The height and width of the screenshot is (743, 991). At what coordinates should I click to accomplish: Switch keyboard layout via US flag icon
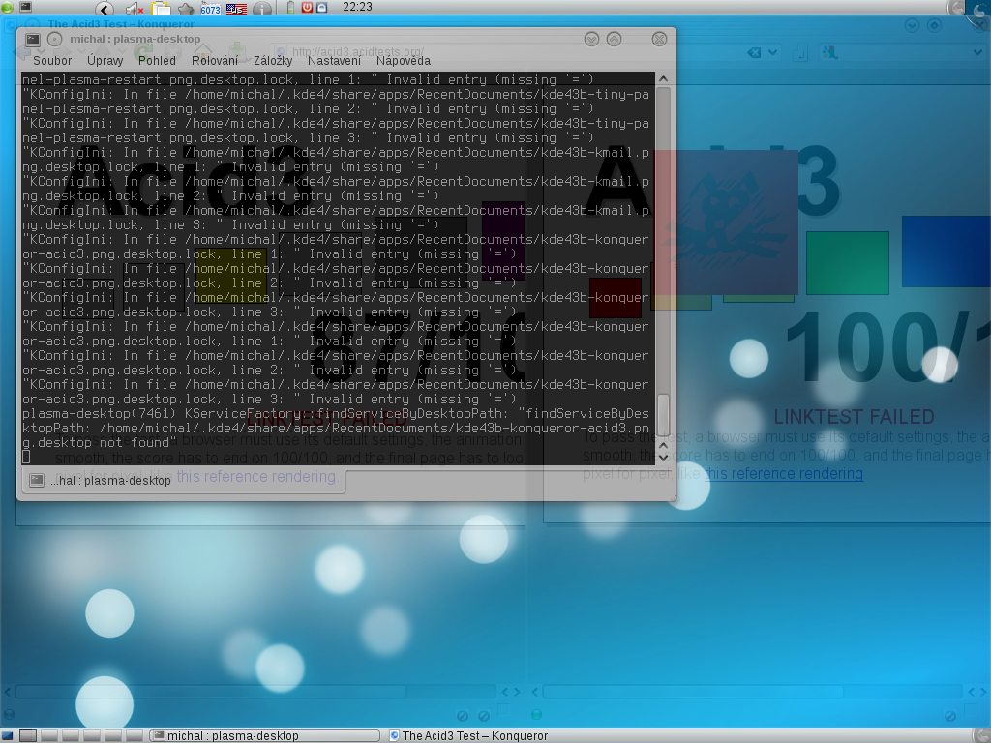point(236,9)
